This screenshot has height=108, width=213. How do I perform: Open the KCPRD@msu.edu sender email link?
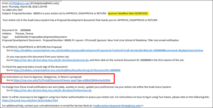coord(20,3)
